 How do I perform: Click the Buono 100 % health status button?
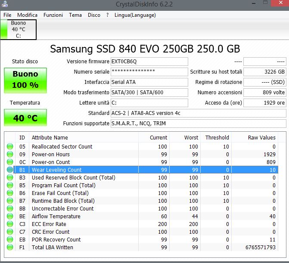(25, 80)
